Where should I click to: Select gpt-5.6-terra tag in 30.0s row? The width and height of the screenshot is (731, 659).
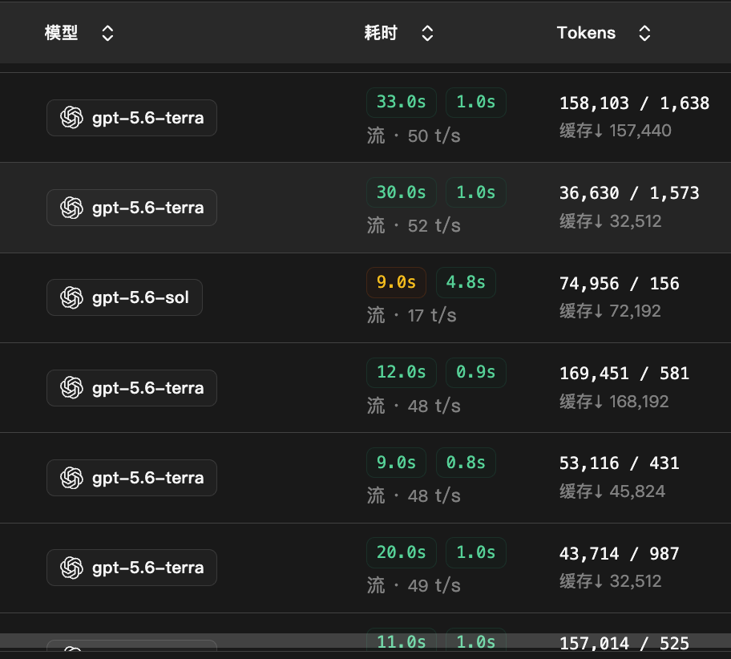[x=131, y=208]
